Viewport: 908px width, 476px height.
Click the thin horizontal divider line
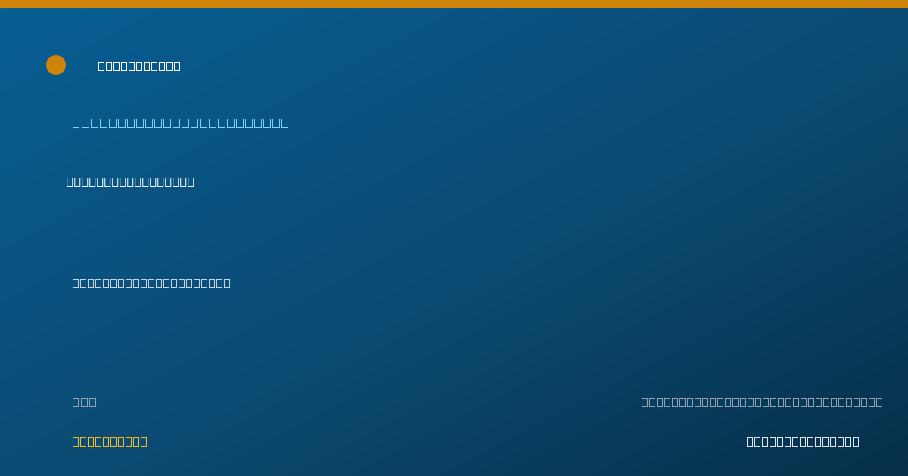454,360
